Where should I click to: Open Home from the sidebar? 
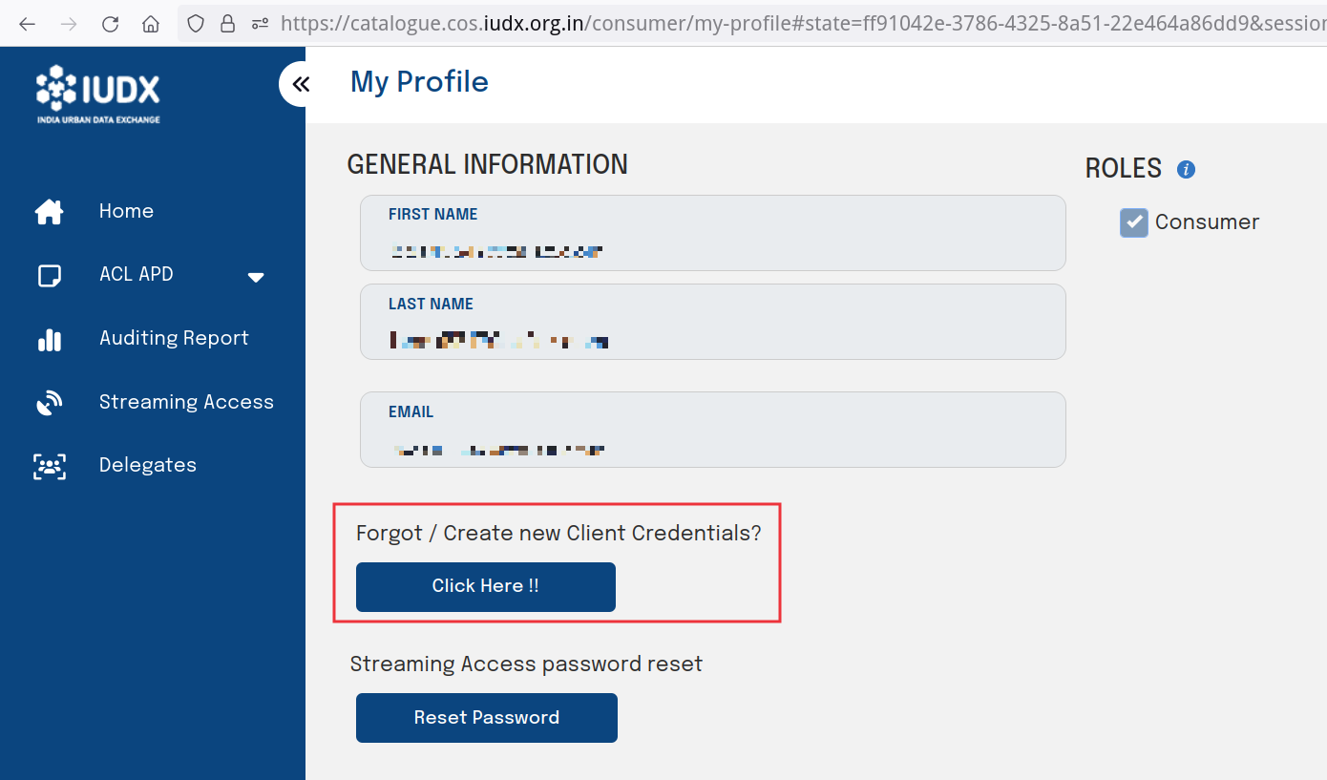point(126,211)
